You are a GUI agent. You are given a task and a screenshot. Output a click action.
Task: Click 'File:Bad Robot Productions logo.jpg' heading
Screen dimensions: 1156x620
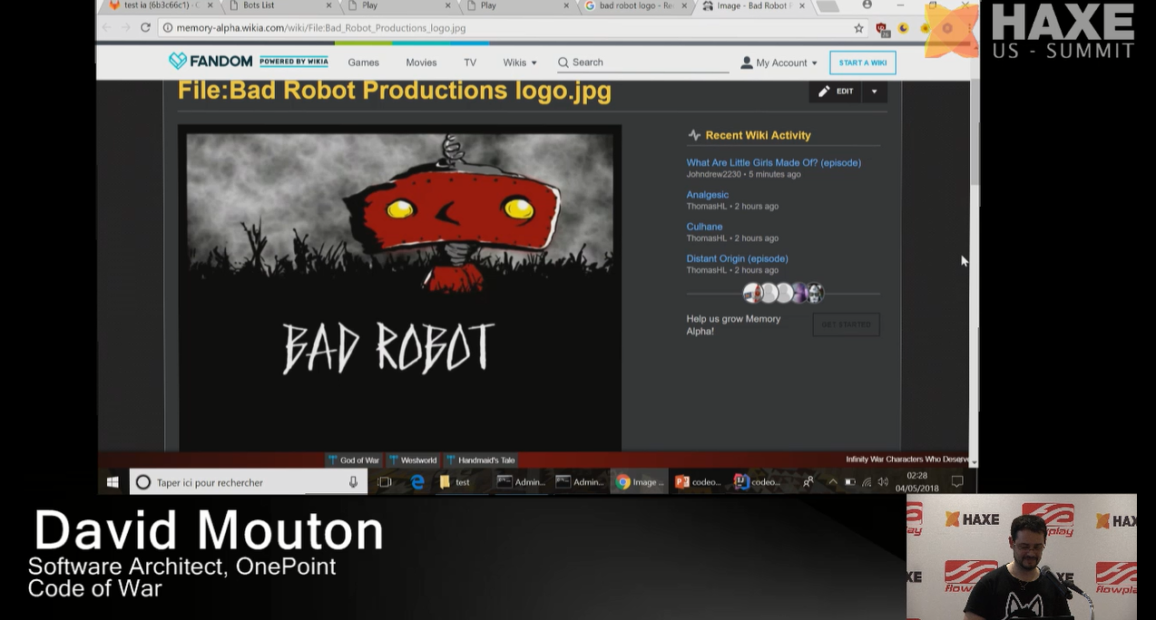point(395,91)
